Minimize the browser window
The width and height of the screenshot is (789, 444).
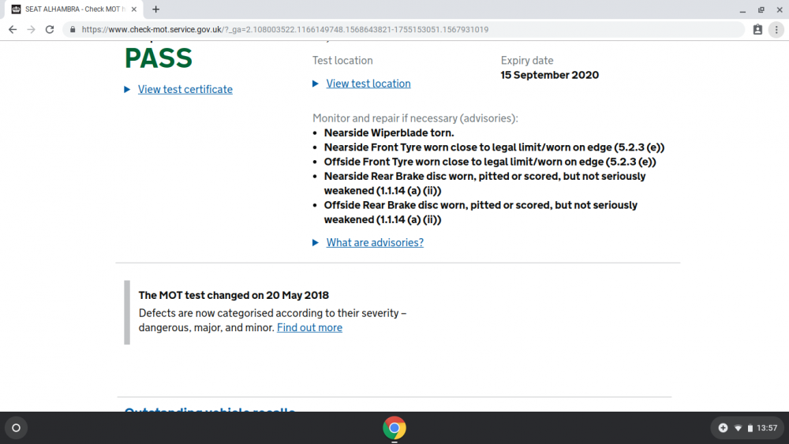pyautogui.click(x=742, y=9)
